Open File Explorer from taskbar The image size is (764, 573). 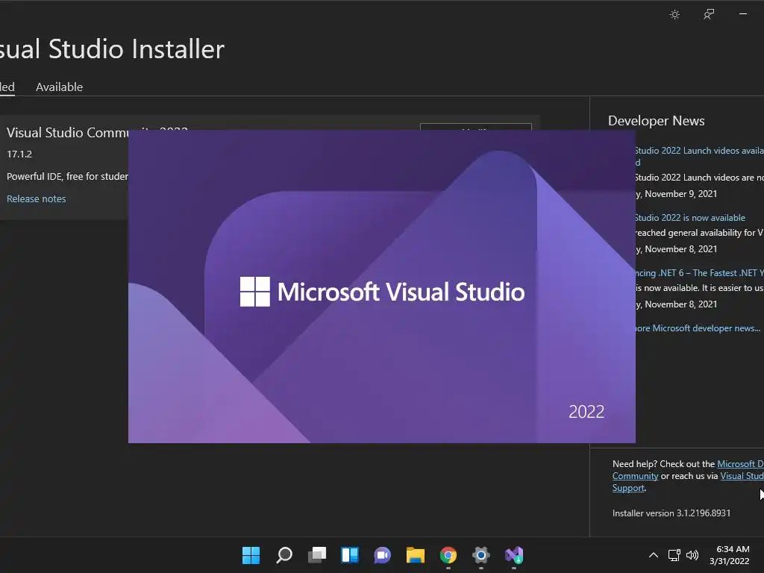point(416,555)
